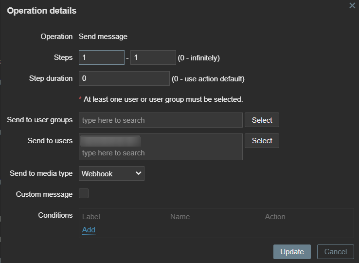Click the Update button
Screen dimensions: 359x263
coord(292,252)
